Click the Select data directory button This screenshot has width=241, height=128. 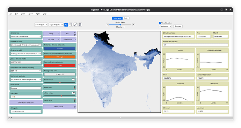pyautogui.click(x=26, y=102)
